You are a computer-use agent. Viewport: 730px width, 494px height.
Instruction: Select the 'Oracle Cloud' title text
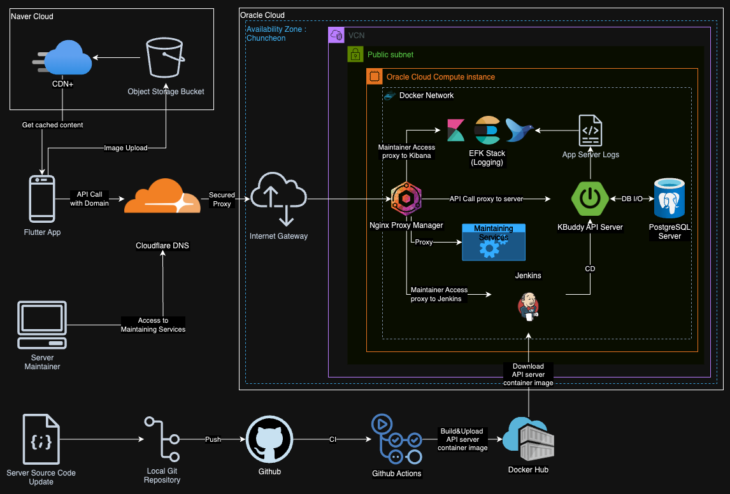tap(262, 15)
